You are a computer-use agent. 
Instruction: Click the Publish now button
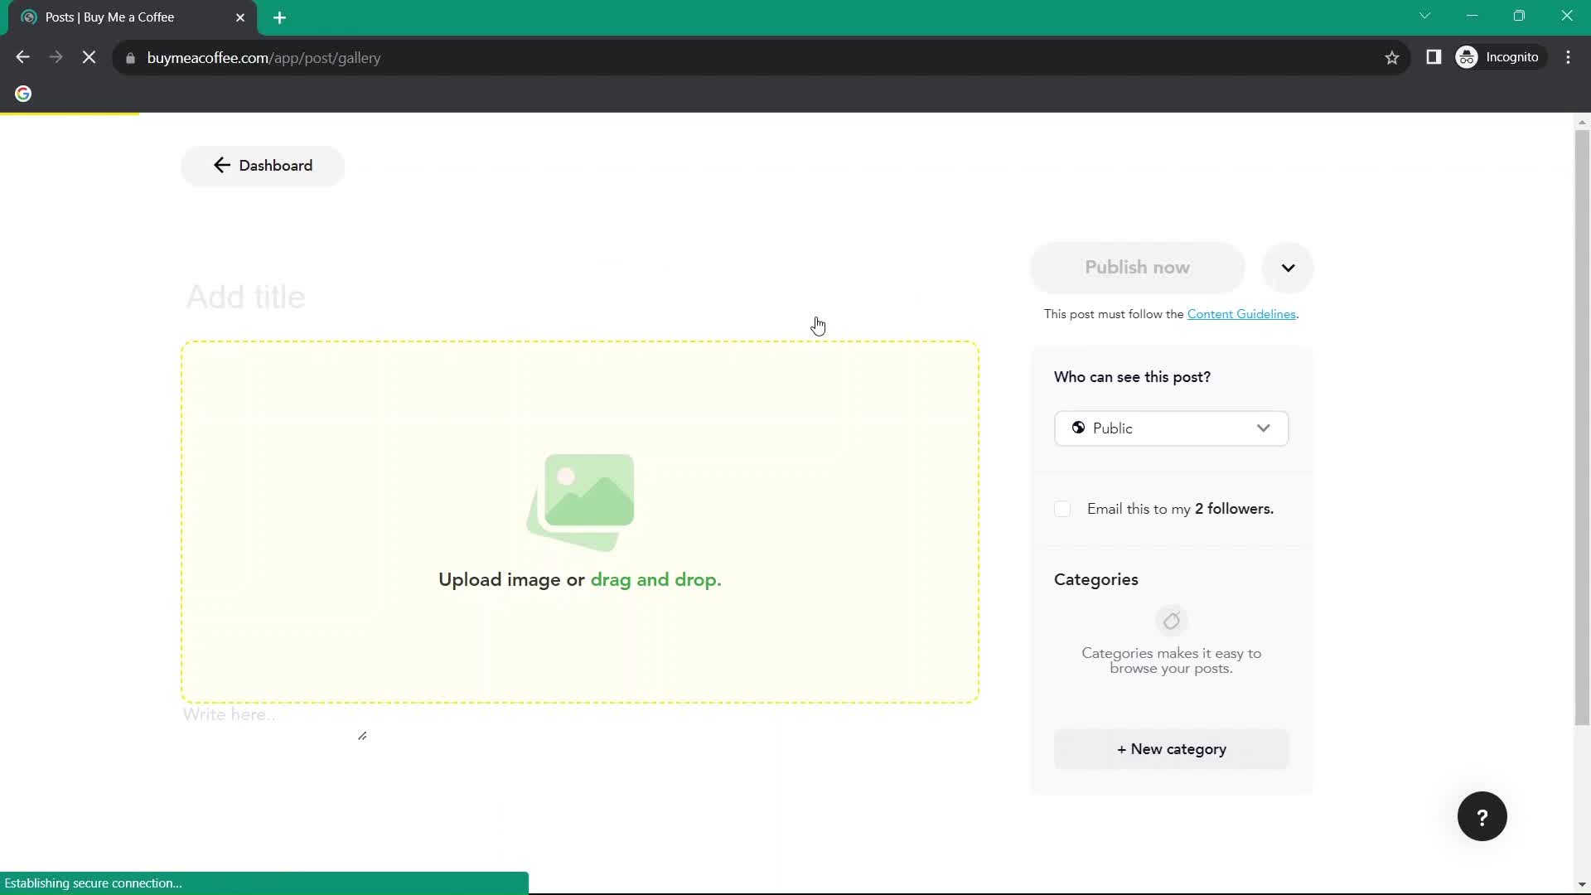[x=1138, y=267]
